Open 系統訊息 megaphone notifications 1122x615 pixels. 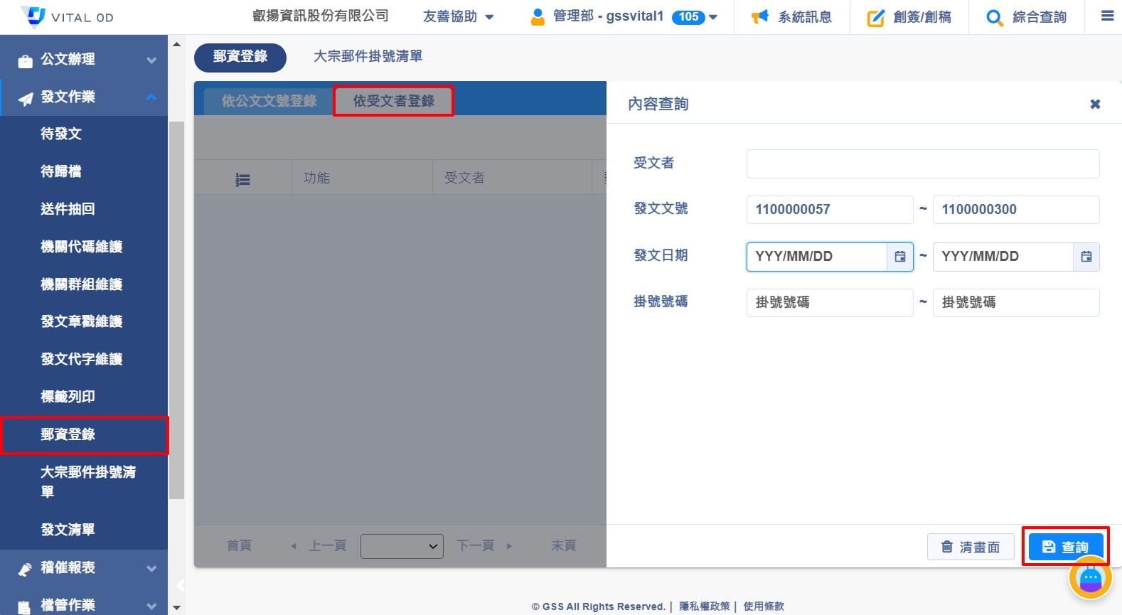[792, 17]
